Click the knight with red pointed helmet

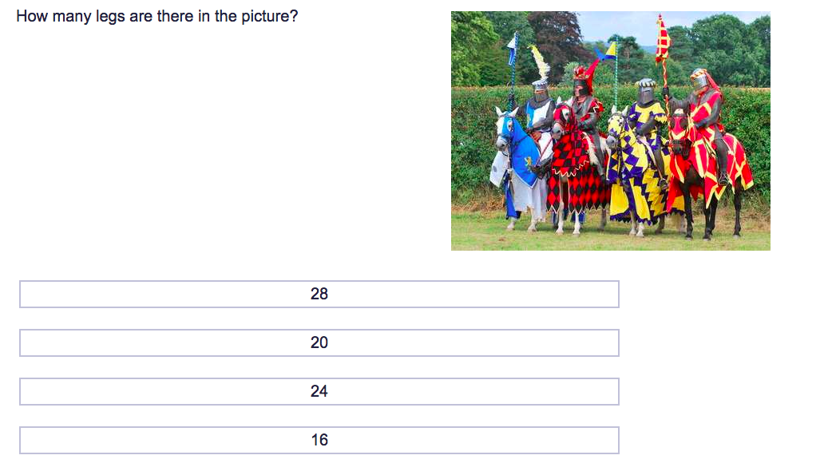coord(587,107)
